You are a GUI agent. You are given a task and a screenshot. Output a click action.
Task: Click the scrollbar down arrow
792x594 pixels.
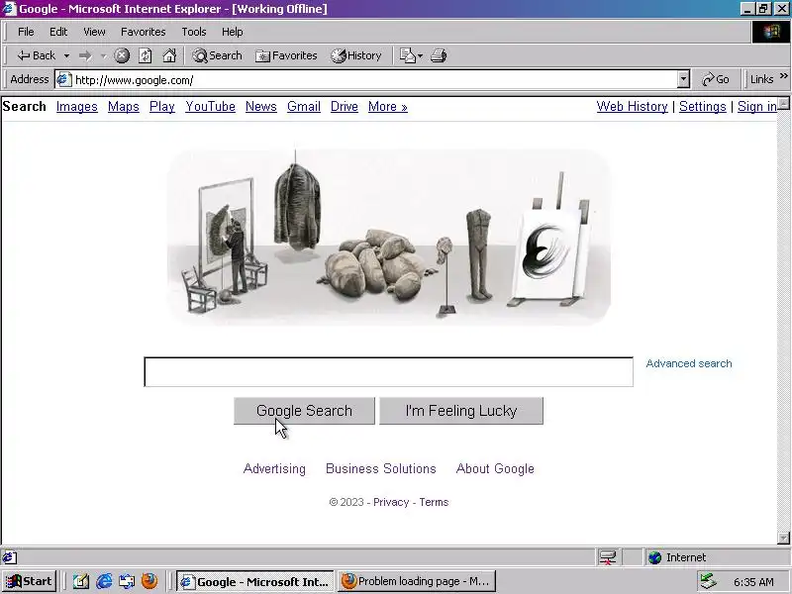(783, 538)
